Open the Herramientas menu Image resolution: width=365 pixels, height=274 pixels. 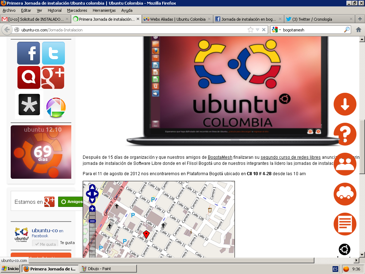pyautogui.click(x=104, y=10)
